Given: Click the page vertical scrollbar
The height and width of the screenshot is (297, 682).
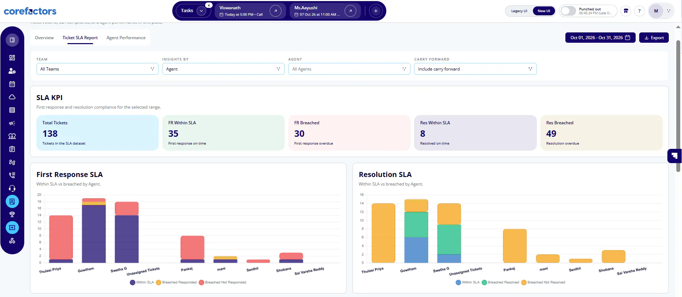Looking at the screenshot, I should pos(678,106).
